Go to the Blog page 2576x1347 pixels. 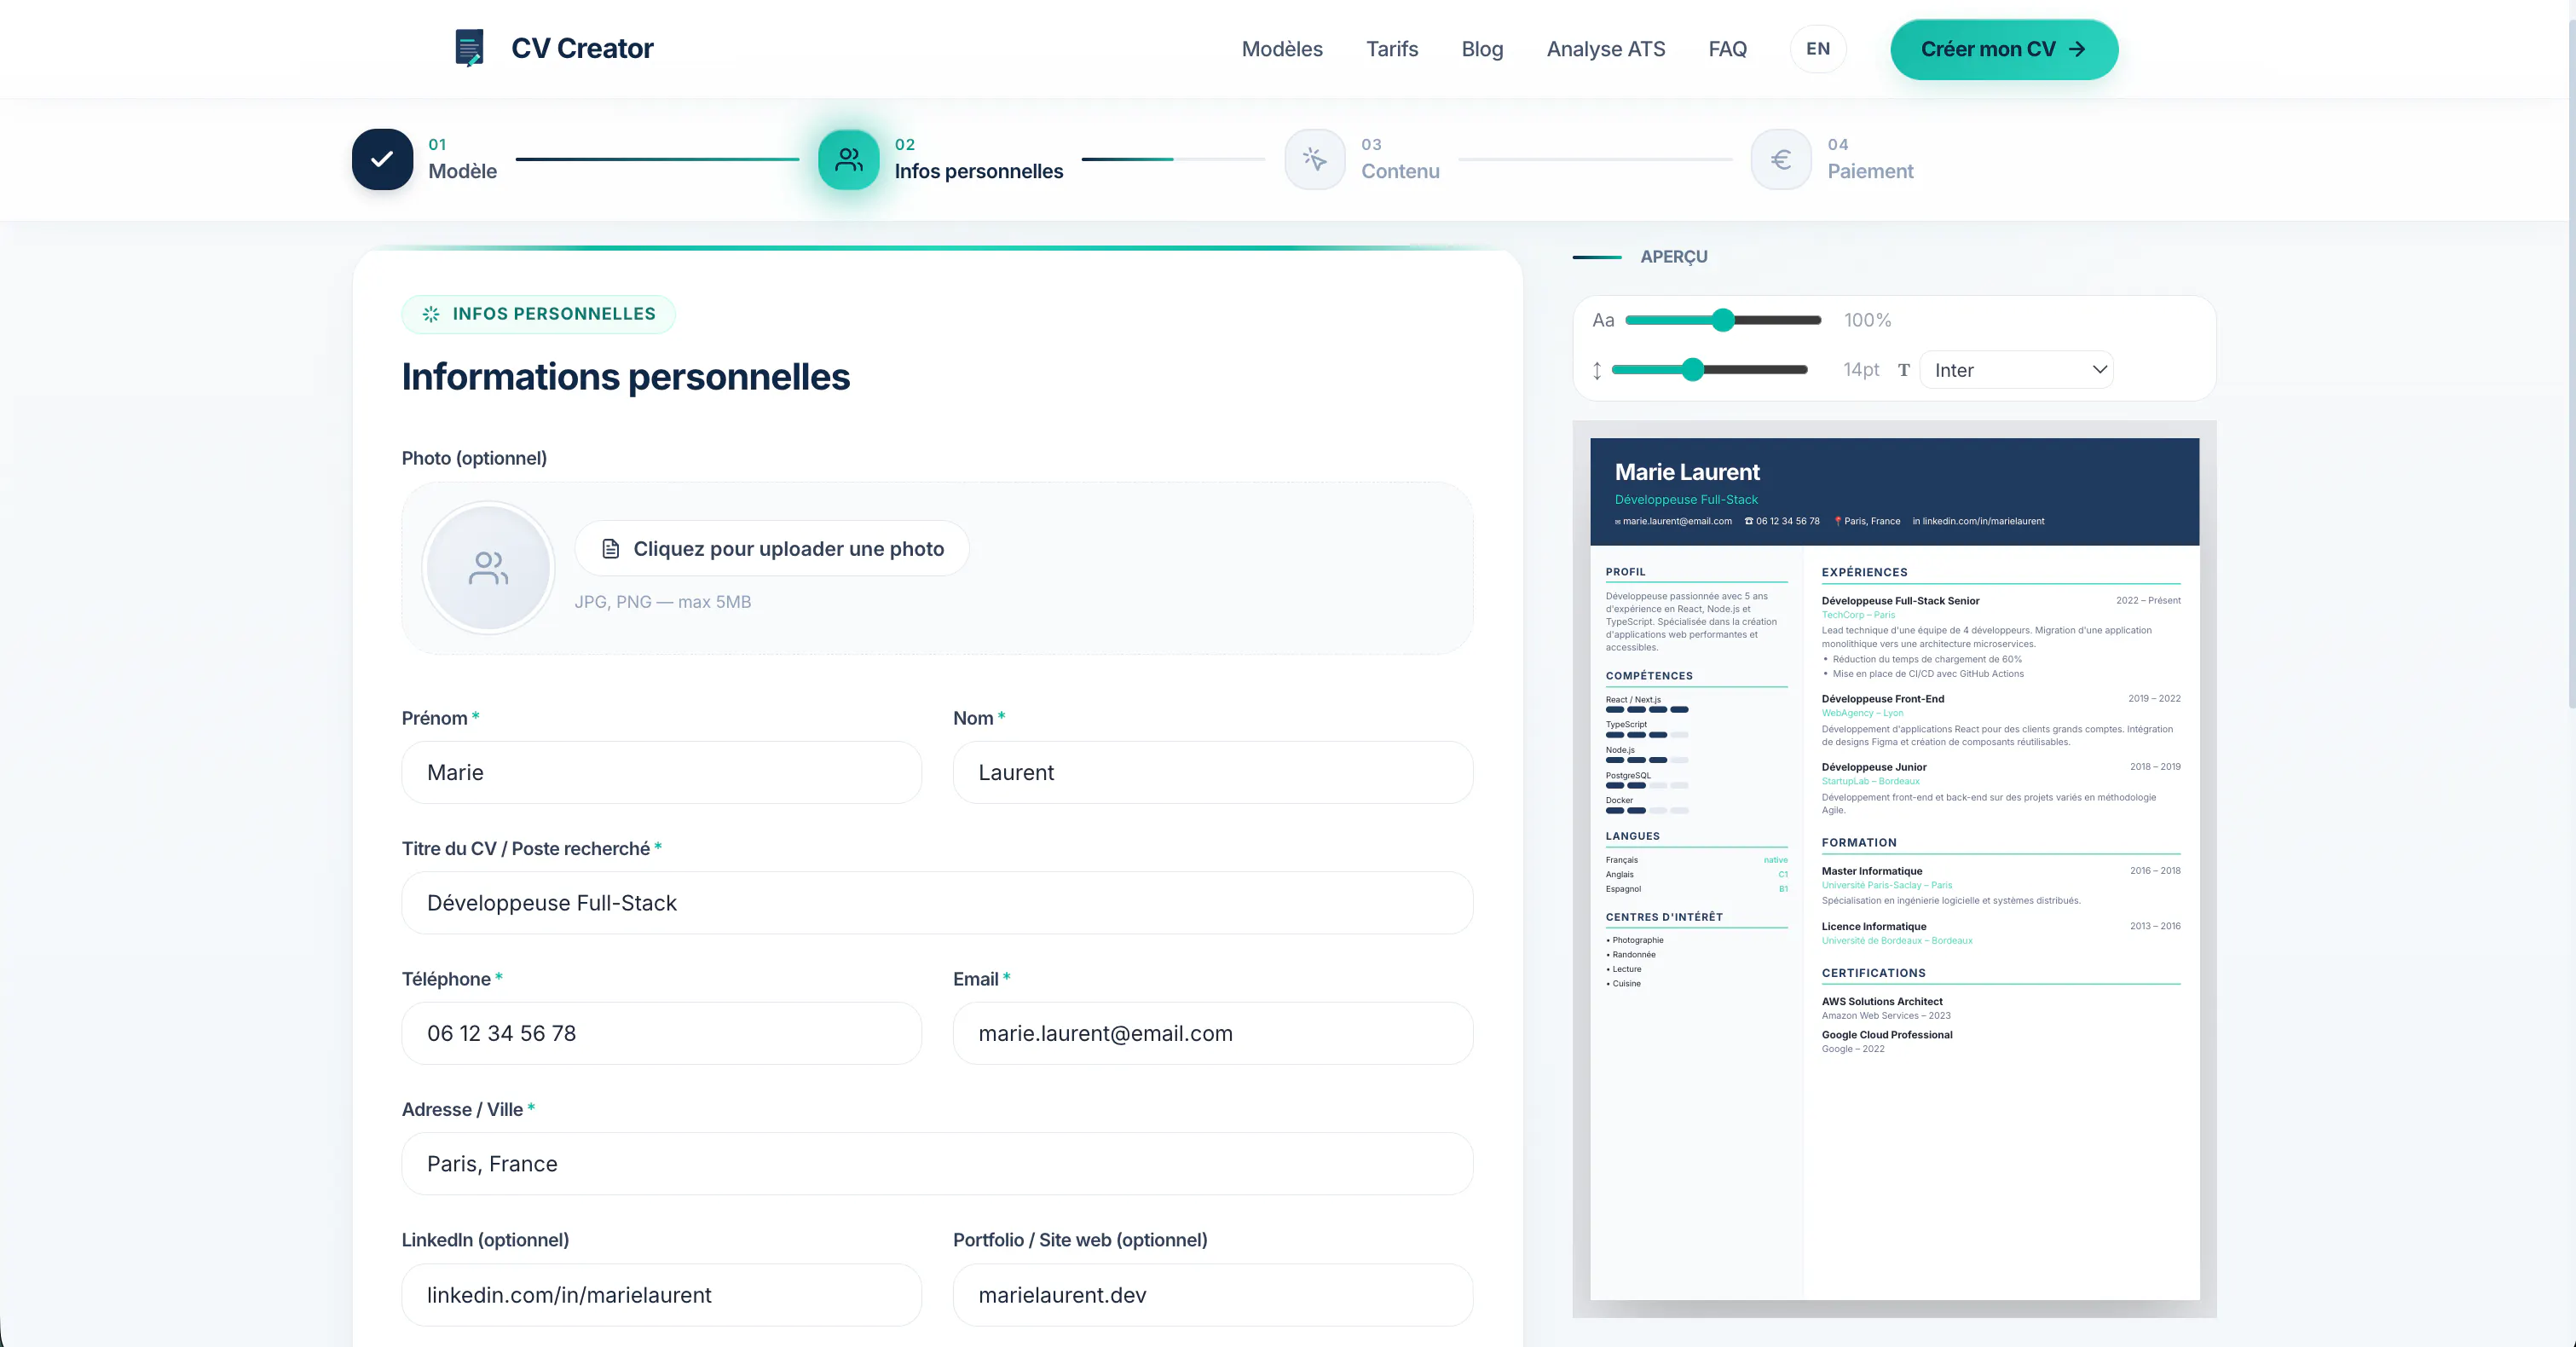click(1482, 49)
